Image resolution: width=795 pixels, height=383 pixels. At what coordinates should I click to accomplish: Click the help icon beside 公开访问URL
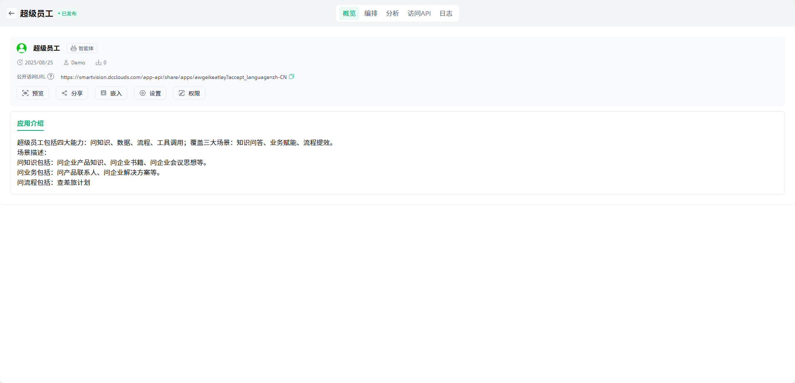pyautogui.click(x=51, y=76)
